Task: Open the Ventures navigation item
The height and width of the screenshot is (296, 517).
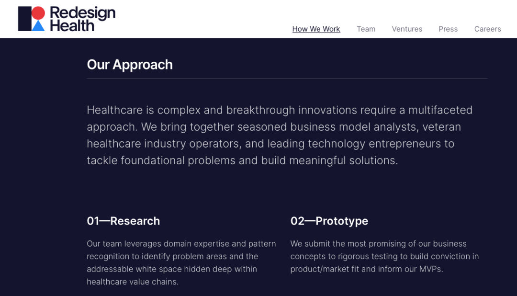Action: point(407,29)
